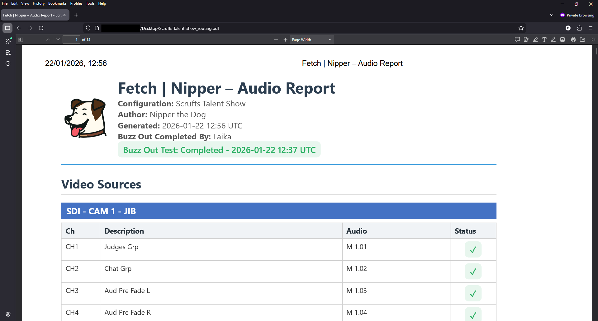Open the comment annotation tool

(x=517, y=40)
